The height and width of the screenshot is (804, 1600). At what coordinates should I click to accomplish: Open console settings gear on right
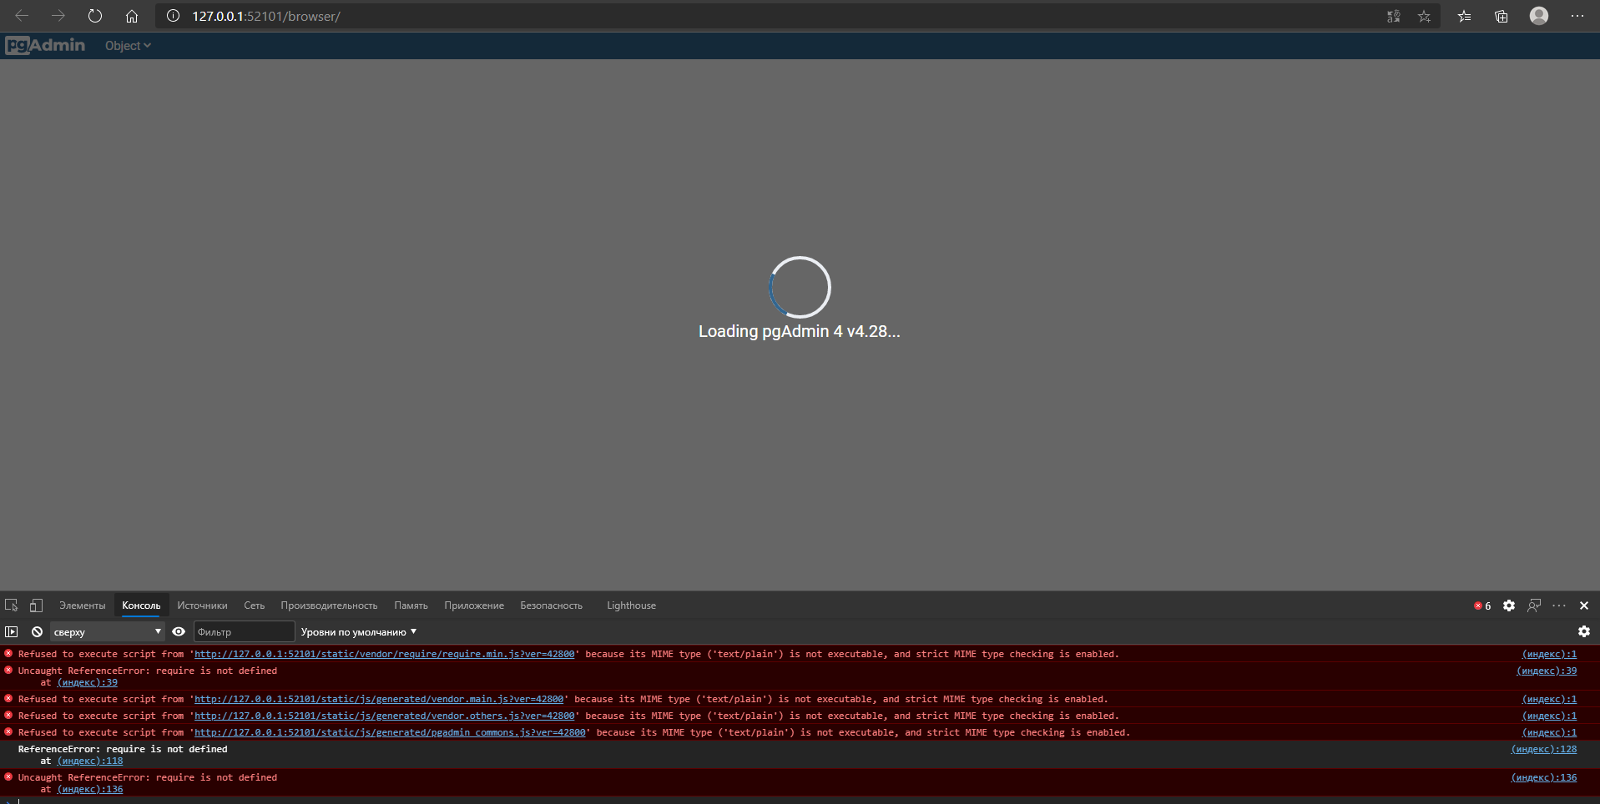click(x=1583, y=632)
